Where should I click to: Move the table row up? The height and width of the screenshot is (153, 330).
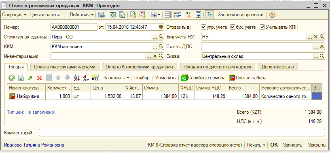click(58, 78)
